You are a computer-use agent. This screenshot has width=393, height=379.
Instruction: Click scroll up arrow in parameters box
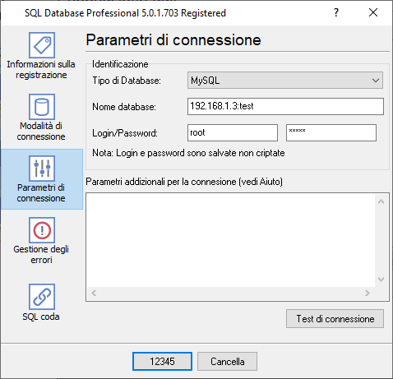coord(381,202)
